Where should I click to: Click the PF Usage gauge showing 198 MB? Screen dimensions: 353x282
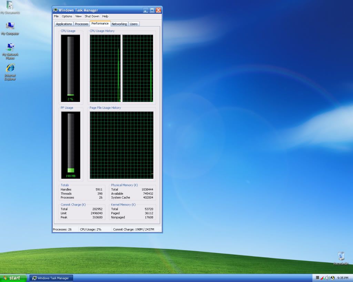(x=71, y=145)
